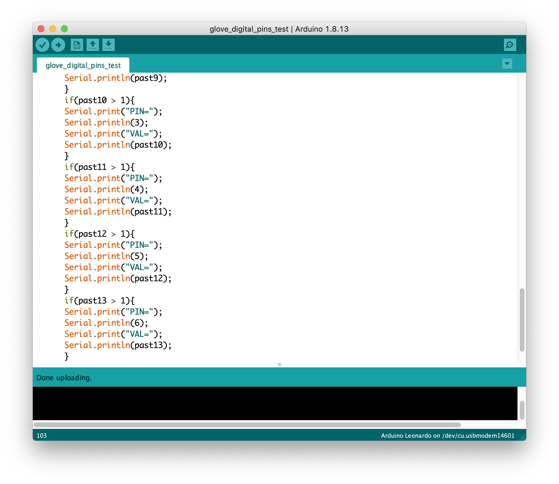Screen dimensions: 559x484
Task: Click the window title 'glove_digital_pins_test | Arduino 1.8.13'
Action: (x=279, y=29)
